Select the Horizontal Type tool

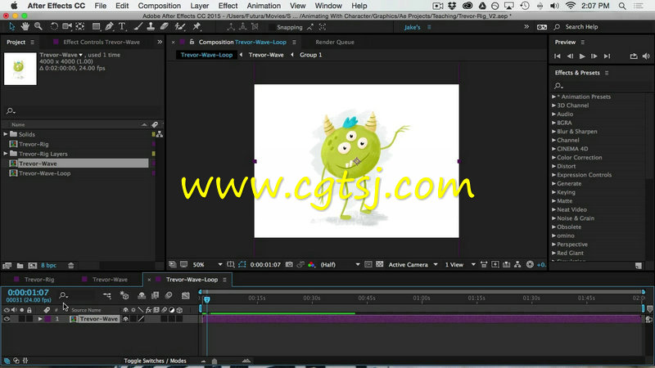pyautogui.click(x=122, y=27)
